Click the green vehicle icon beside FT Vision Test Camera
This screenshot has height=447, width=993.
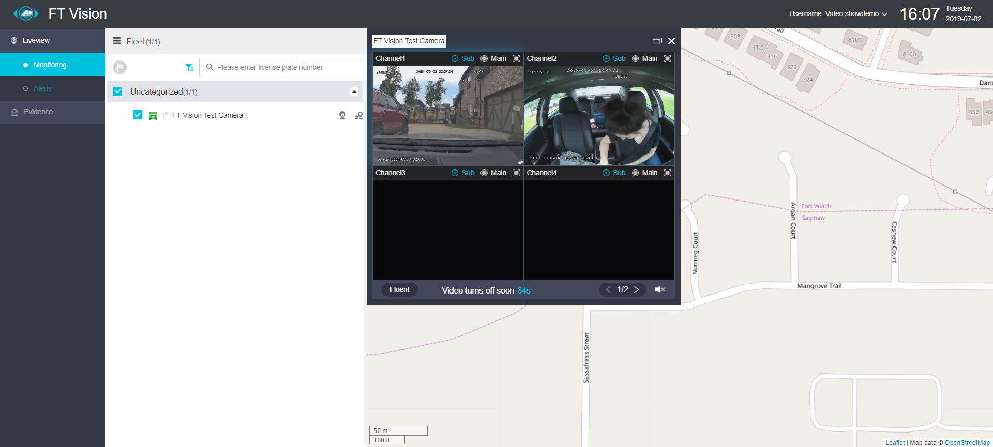pos(153,115)
